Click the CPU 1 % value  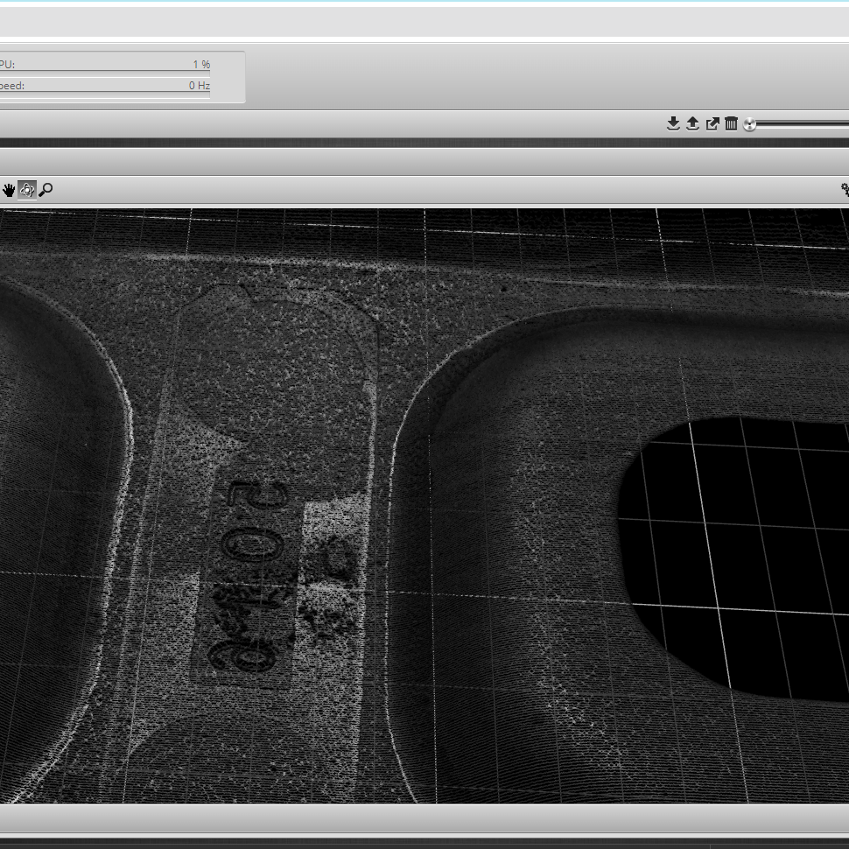(201, 65)
